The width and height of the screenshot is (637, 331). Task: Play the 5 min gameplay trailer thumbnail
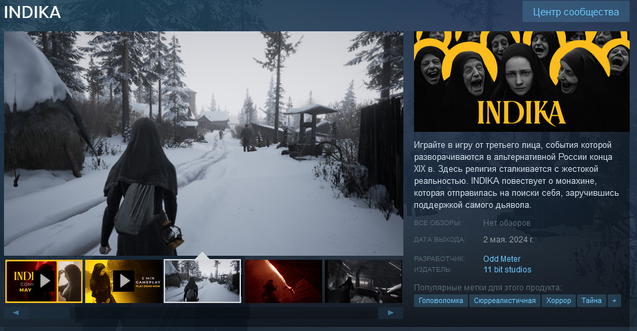pos(124,281)
